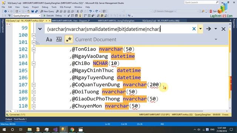Click the Save icon in toolbar
The image size is (237, 133).
point(33,11)
